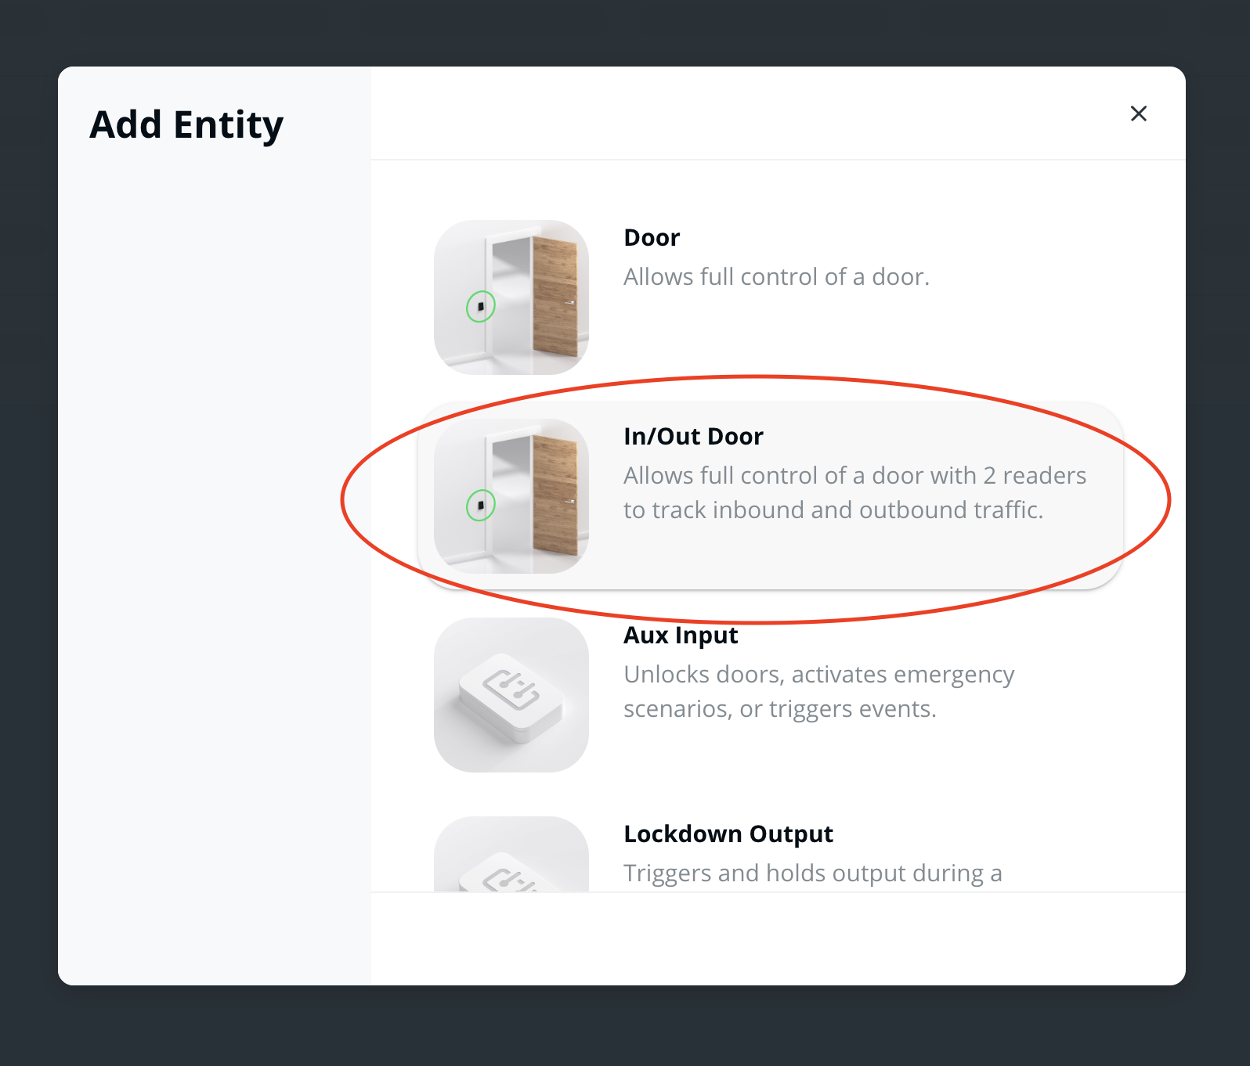This screenshot has height=1066, width=1250.
Task: Click green reader circle in In/Out Door image
Action: (x=481, y=505)
